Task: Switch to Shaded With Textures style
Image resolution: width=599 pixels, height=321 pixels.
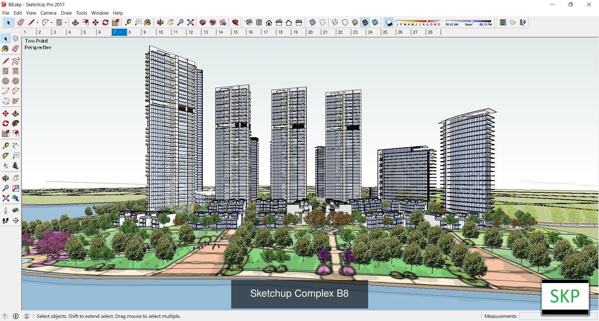Action: [365, 22]
